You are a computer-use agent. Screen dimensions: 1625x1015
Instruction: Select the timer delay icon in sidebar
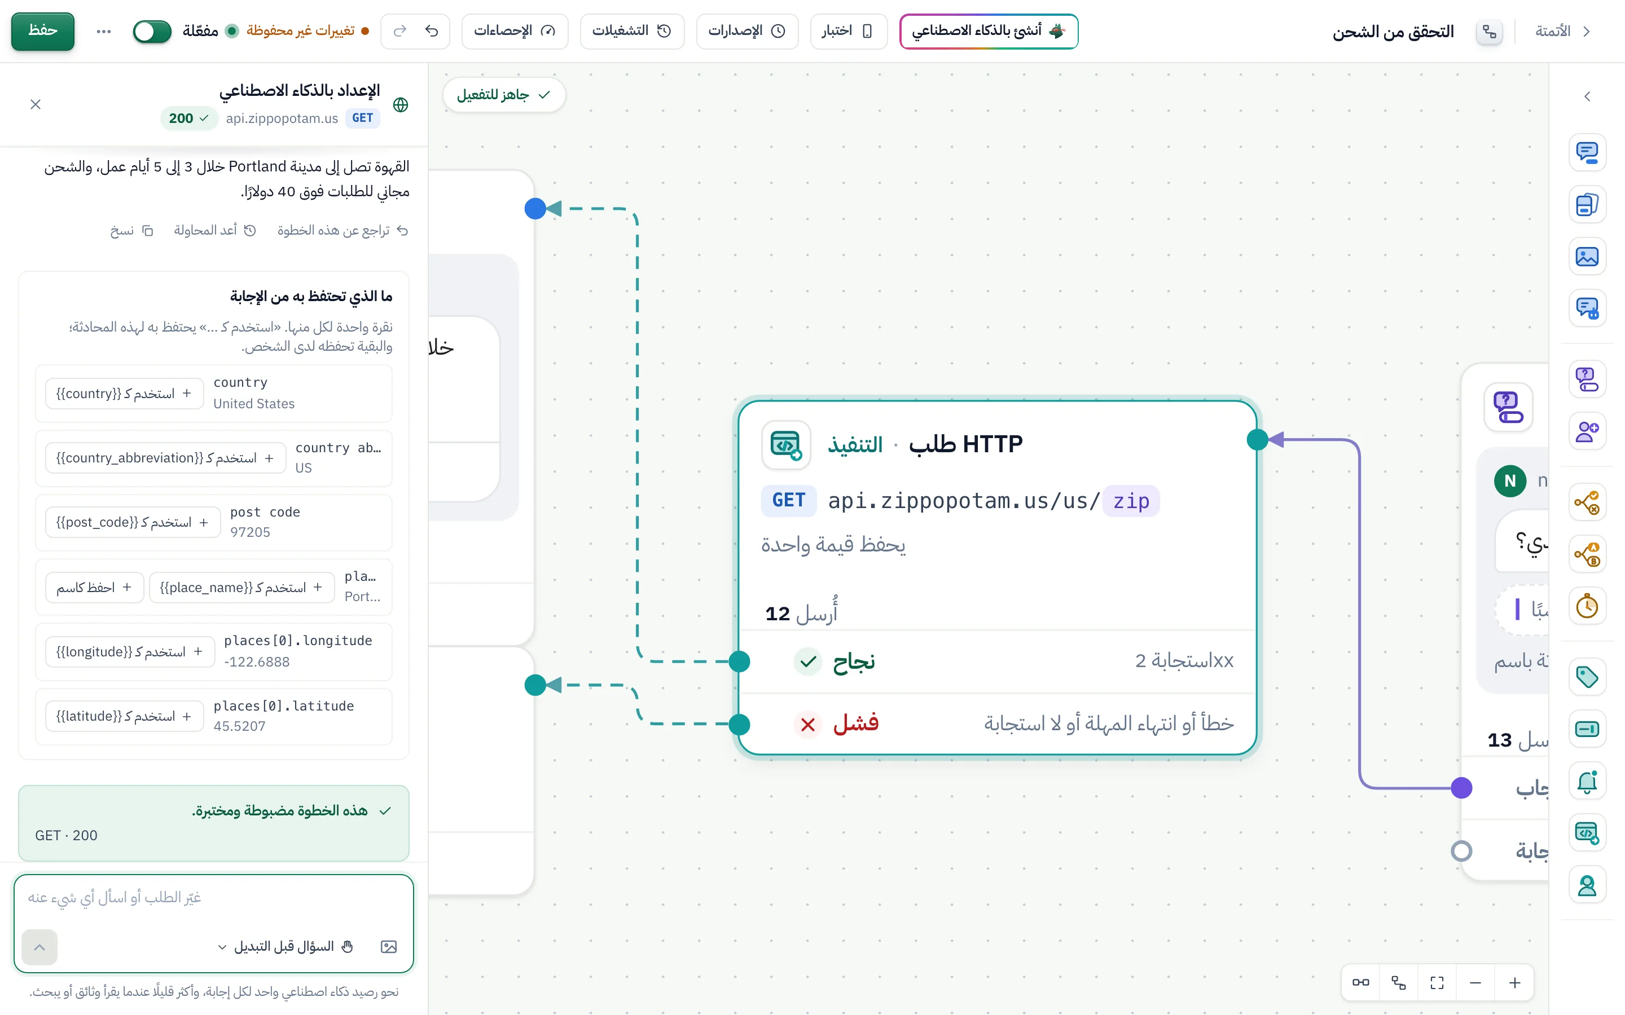pyautogui.click(x=1587, y=606)
